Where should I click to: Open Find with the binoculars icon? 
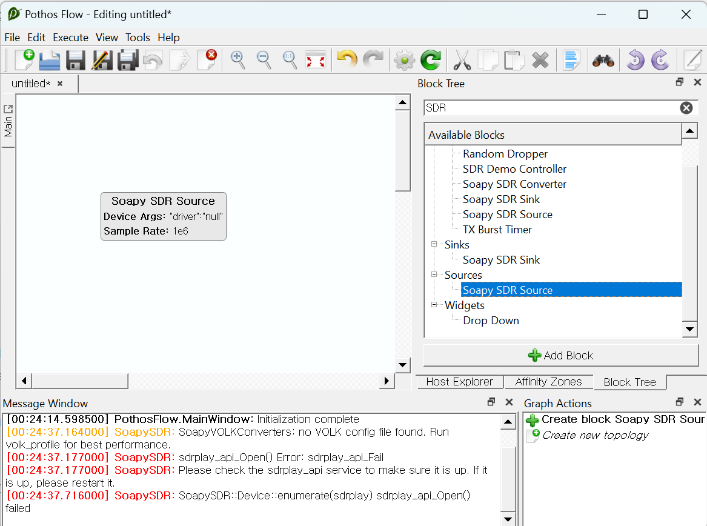pyautogui.click(x=603, y=61)
